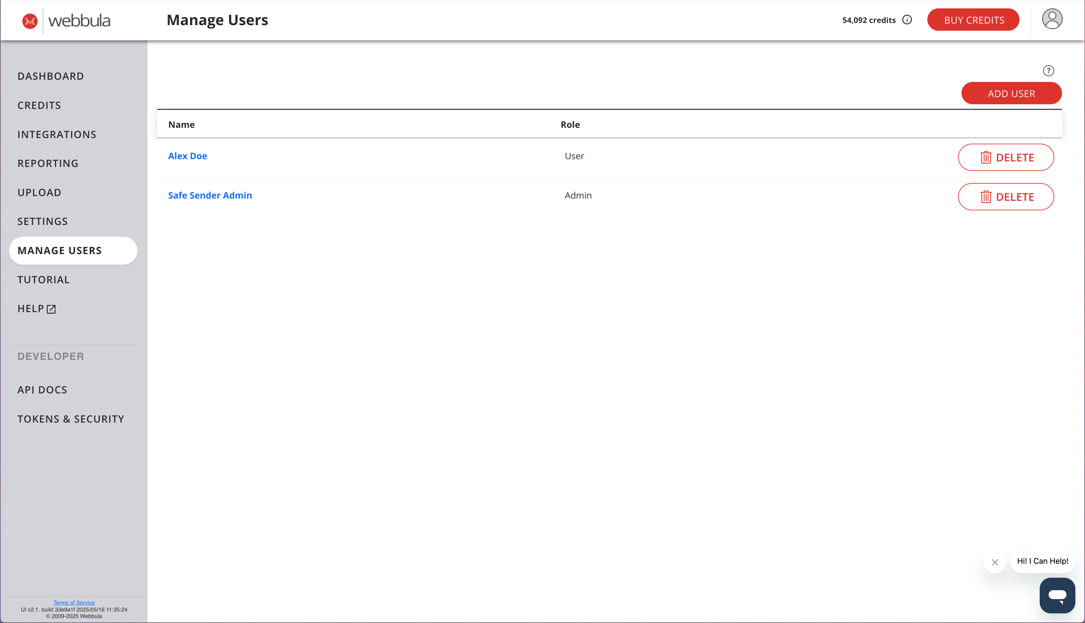Click the external link icon beside HELP
The image size is (1085, 623).
pyautogui.click(x=51, y=309)
